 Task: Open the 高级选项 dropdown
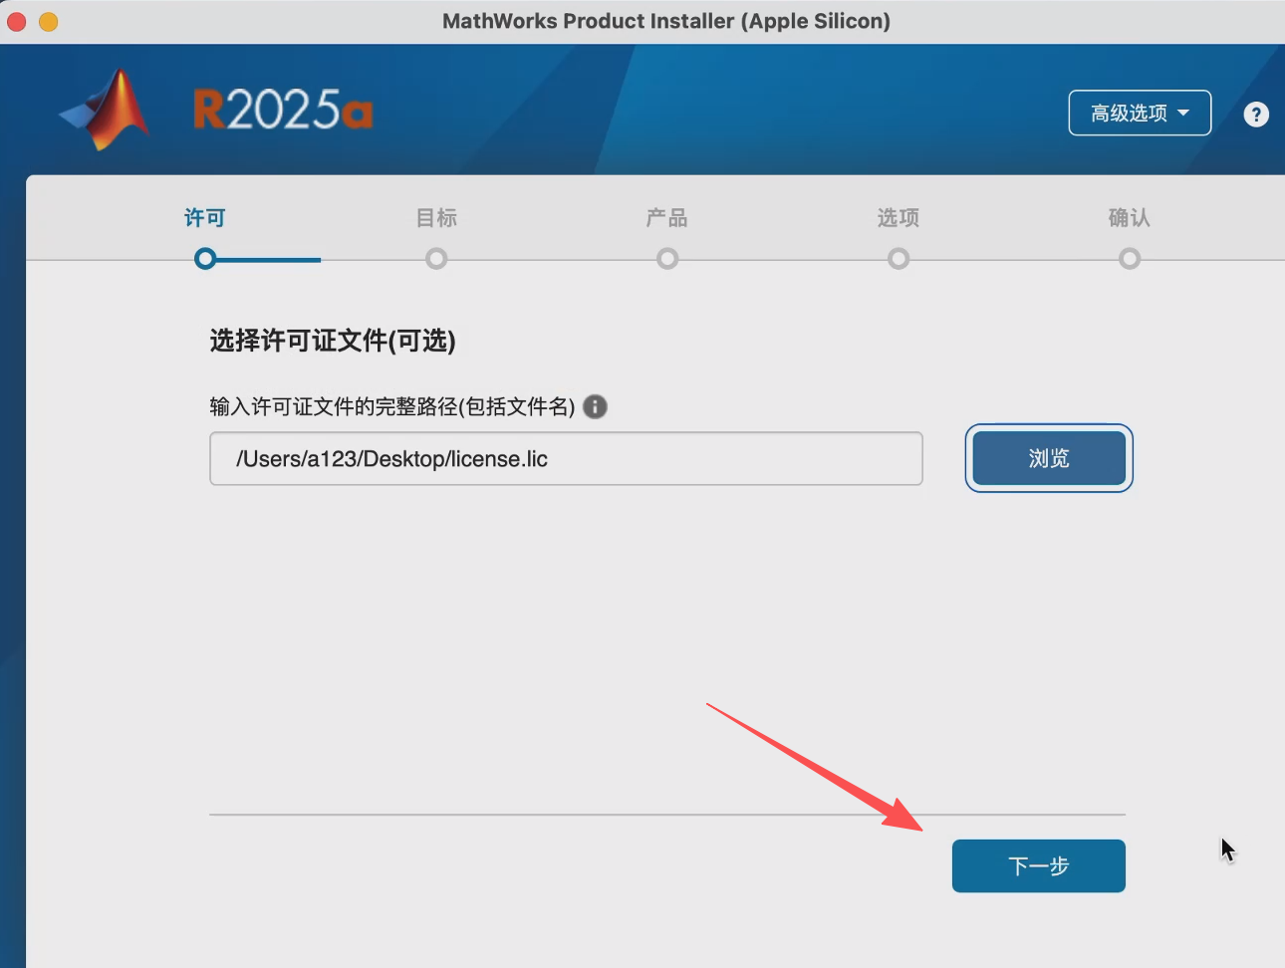pos(1140,113)
